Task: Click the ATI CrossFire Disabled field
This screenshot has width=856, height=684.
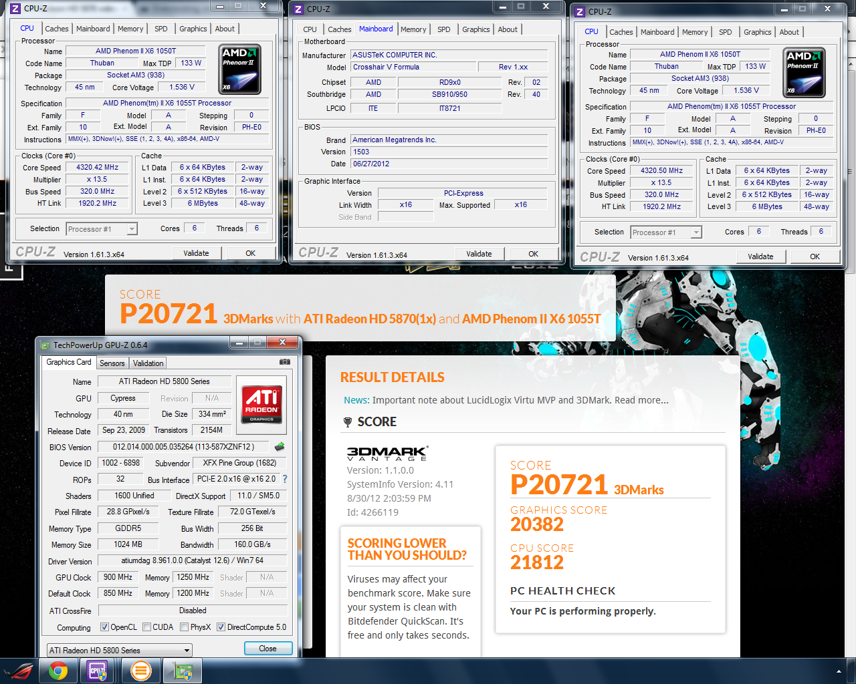Action: point(193,611)
